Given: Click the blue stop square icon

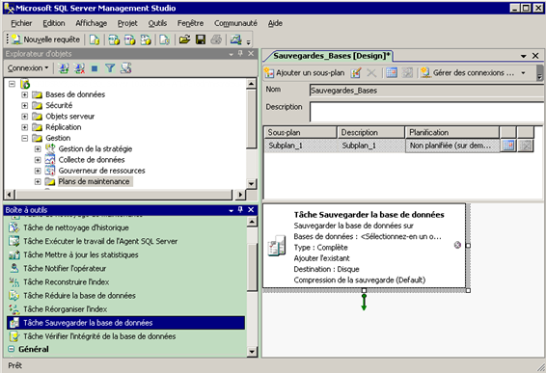Looking at the screenshot, I should (95, 68).
